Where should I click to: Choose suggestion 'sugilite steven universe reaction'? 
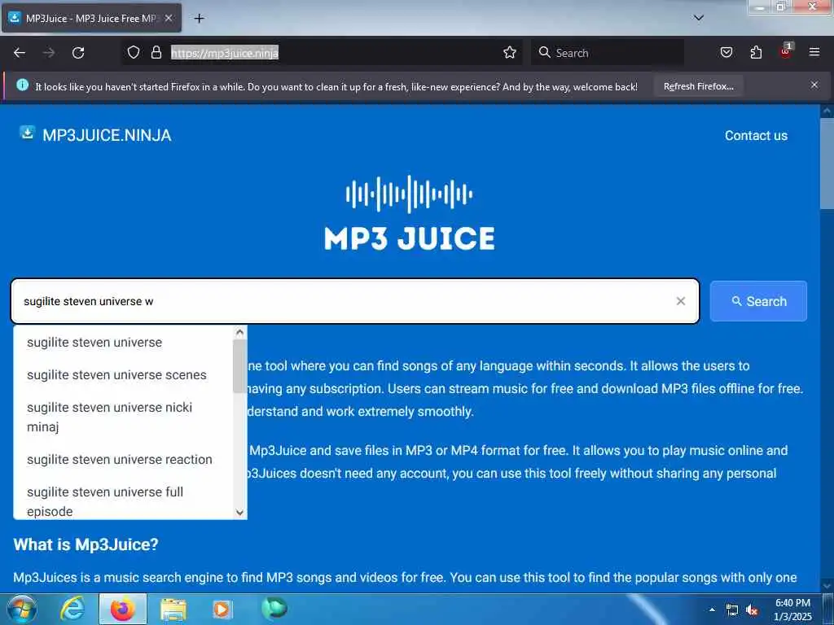(x=124, y=459)
